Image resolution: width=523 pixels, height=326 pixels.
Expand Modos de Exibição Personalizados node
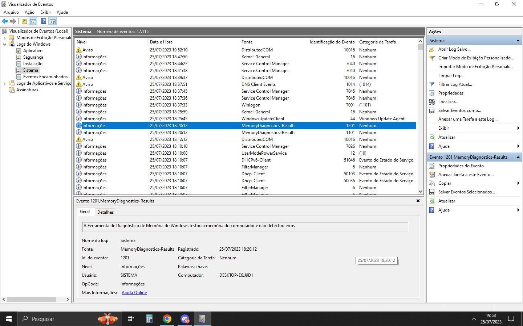(4, 38)
